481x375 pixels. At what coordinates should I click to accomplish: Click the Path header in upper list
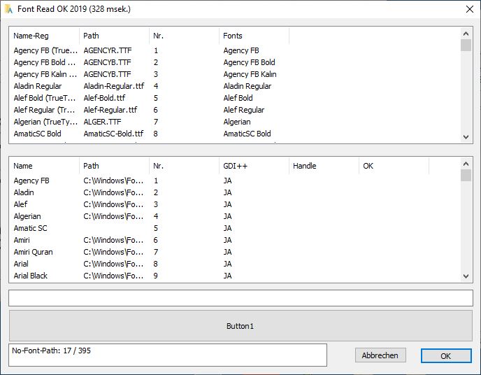(114, 36)
